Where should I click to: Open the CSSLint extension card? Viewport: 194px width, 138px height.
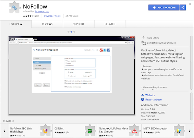click(75, 131)
